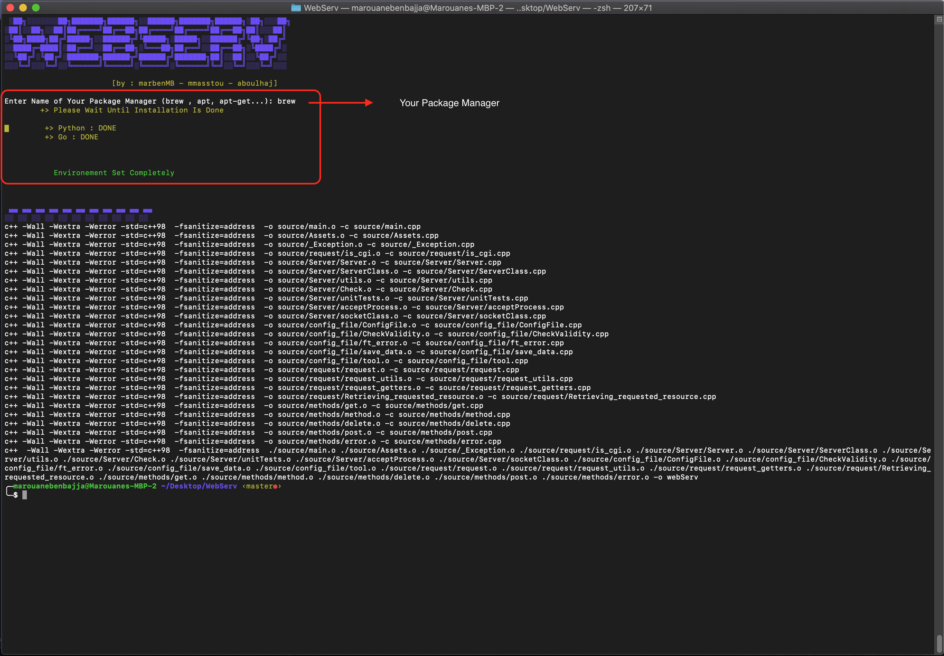The width and height of the screenshot is (944, 656).
Task: Click the 'Your Package Manager' annotation label
Action: 449,103
